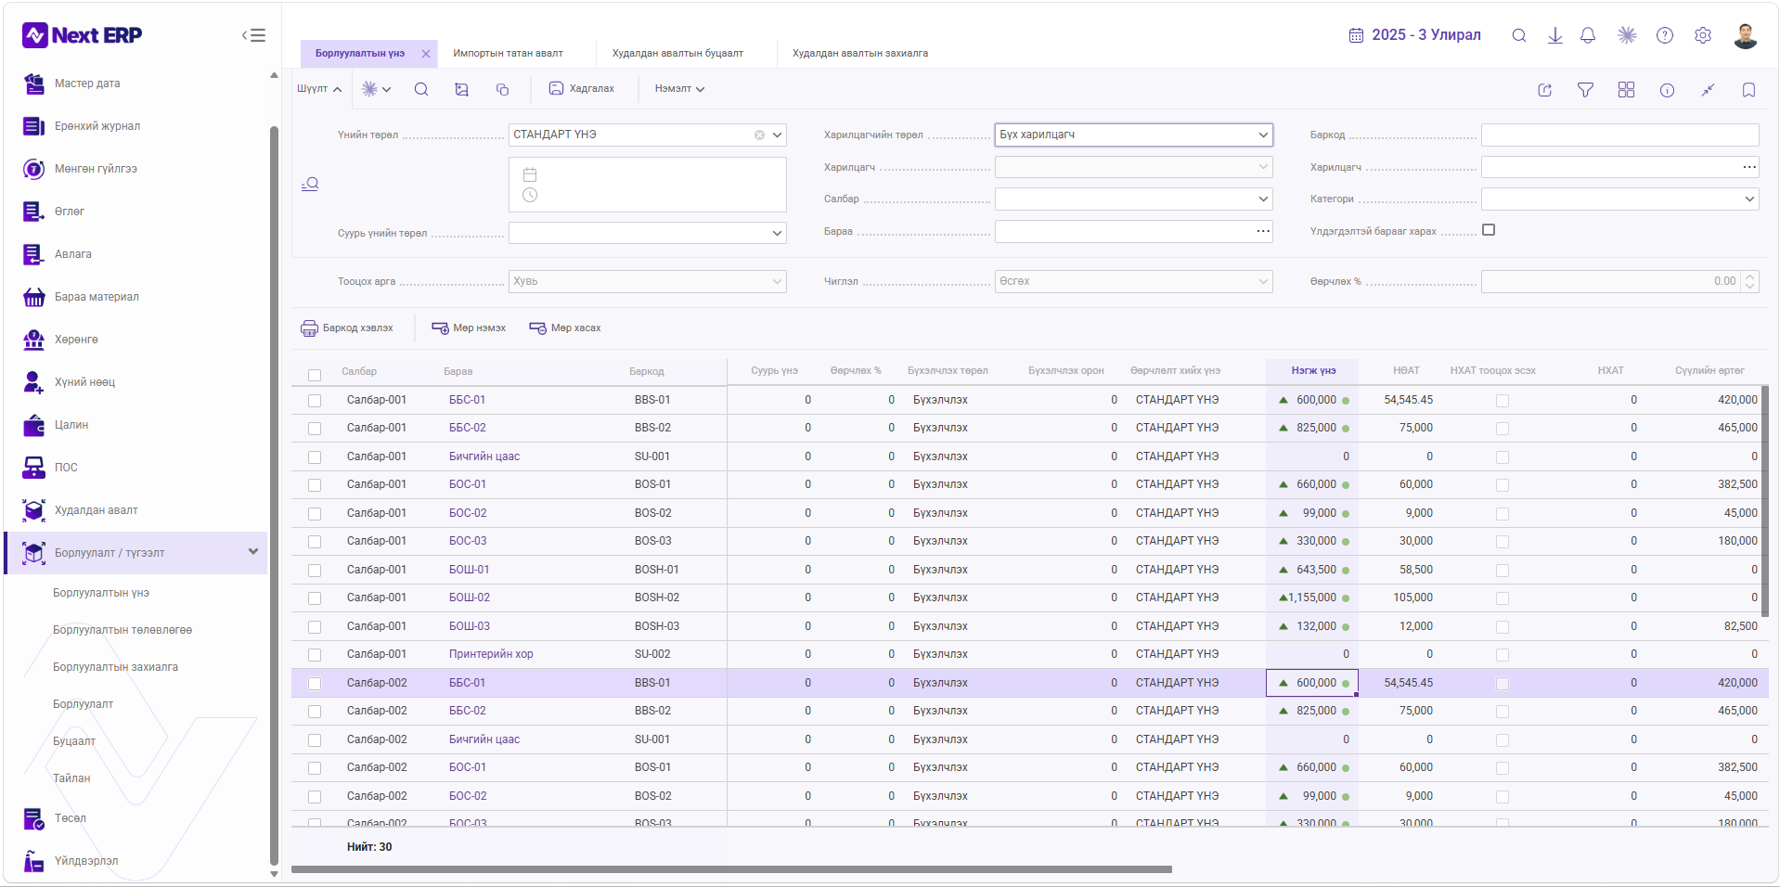Open the Харилцагчийн төрөл dropdown
1780x887 pixels.
[1133, 135]
